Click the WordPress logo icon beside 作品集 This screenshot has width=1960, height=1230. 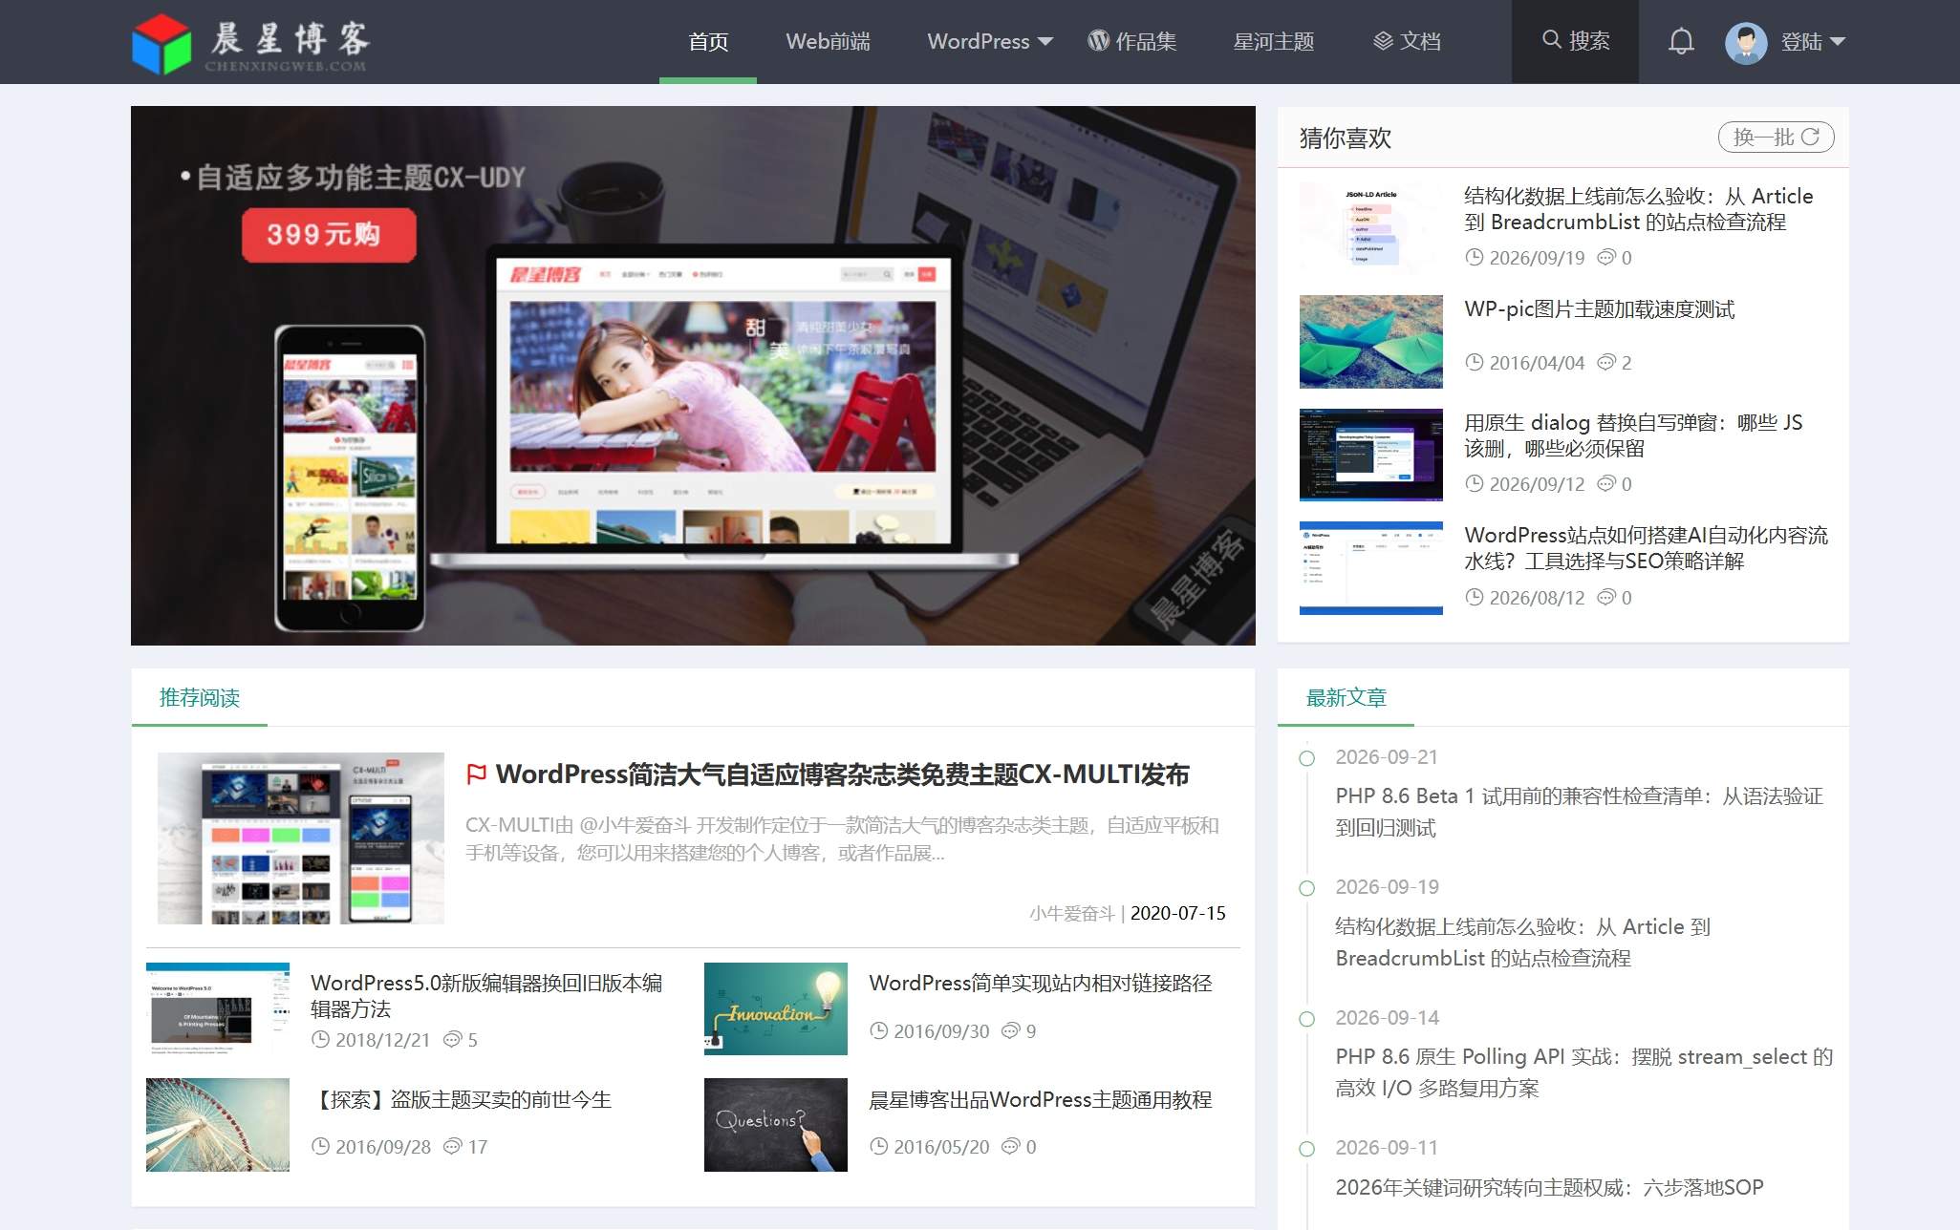click(x=1099, y=40)
